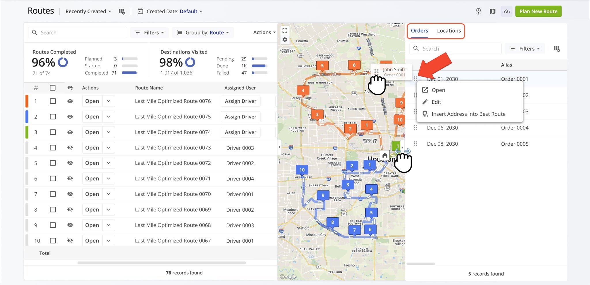Hide Route 0075 using its eye icon
The image size is (590, 285).
[x=70, y=117]
